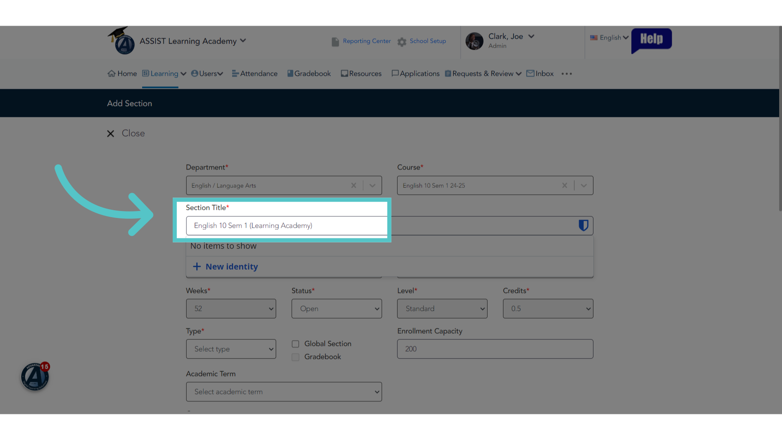Screen dimensions: 782x440
Task: Click the Enrollment Capacity input field
Action: (495, 349)
